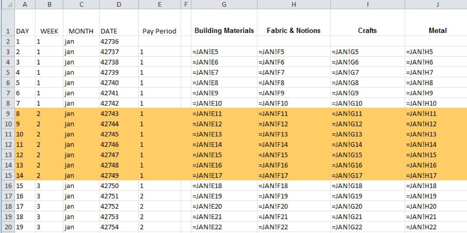Select cell containing =JAN!E5

[224, 52]
